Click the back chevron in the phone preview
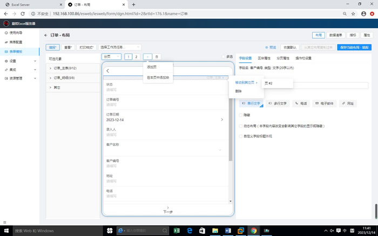The width and height of the screenshot is (378, 236). coord(107,71)
